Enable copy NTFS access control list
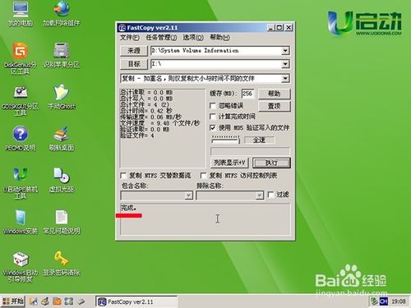The image size is (411, 308). point(203,175)
